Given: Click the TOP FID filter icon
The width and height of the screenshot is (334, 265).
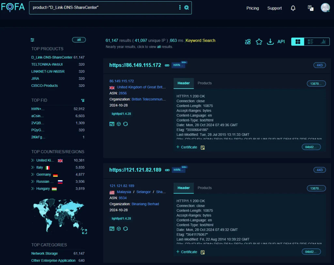Looking at the screenshot, I should click(83, 100).
